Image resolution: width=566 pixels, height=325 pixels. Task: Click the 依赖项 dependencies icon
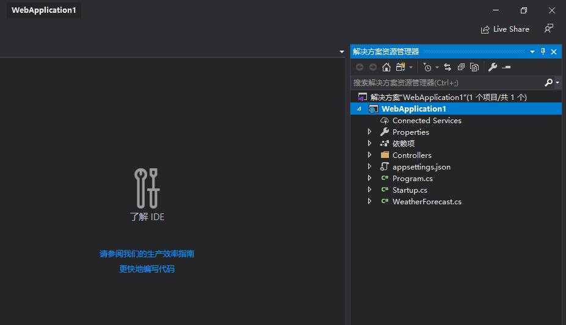[x=385, y=143]
